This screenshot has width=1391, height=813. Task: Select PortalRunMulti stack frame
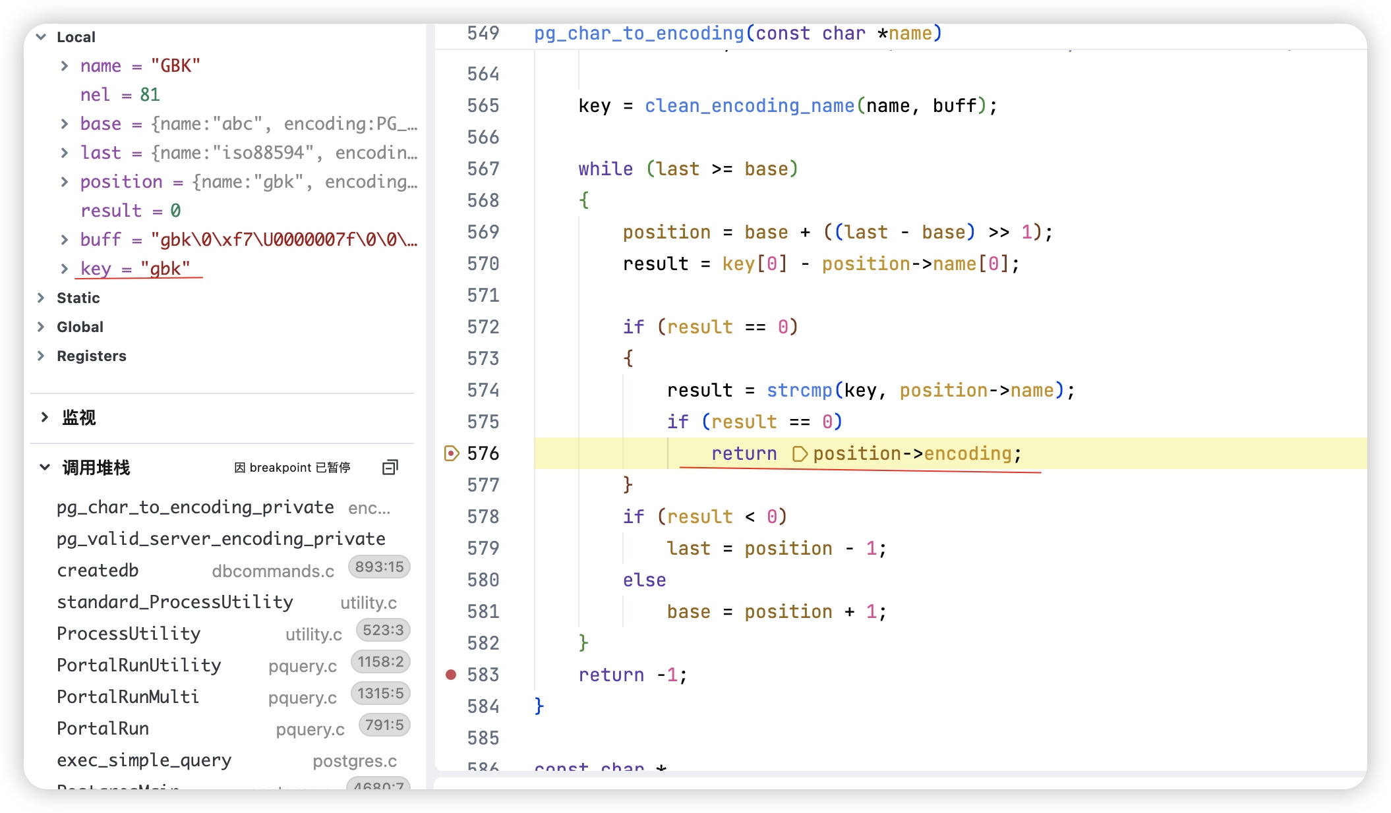click(x=128, y=696)
